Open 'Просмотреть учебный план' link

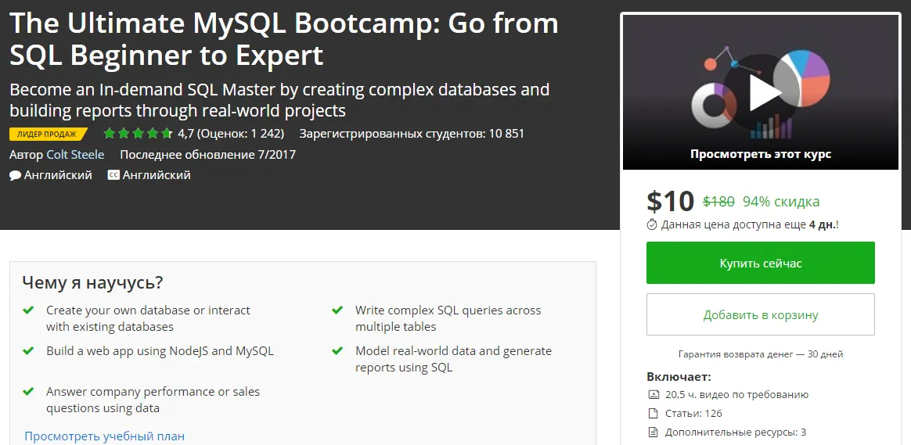point(104,436)
